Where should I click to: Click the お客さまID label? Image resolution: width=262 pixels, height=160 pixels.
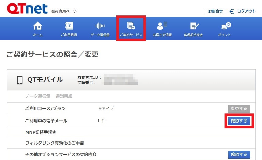coord(89,77)
